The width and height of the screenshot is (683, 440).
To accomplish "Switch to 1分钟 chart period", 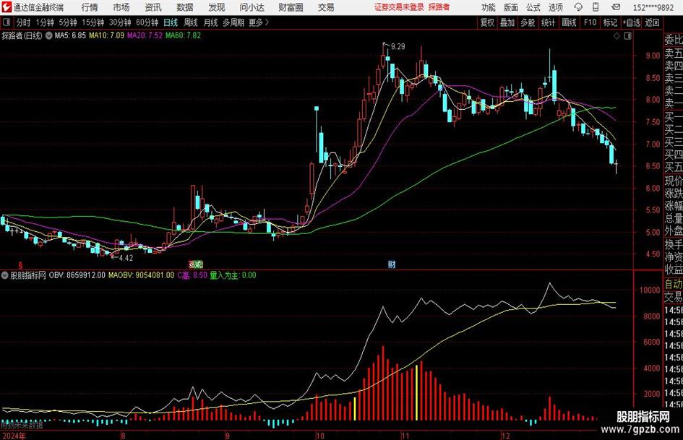I will 44,22.
